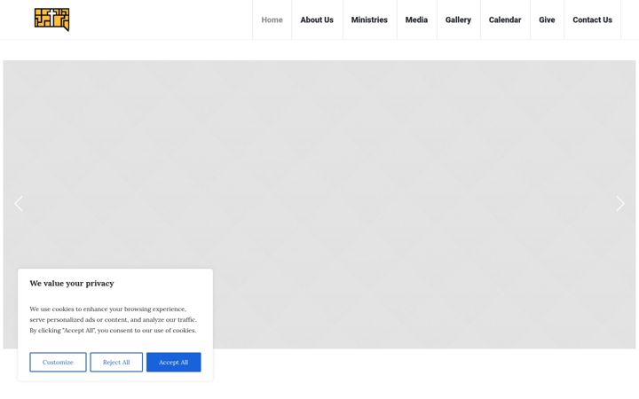This screenshot has width=639, height=399.
Task: Click the church logo icon
Action: pos(51,20)
